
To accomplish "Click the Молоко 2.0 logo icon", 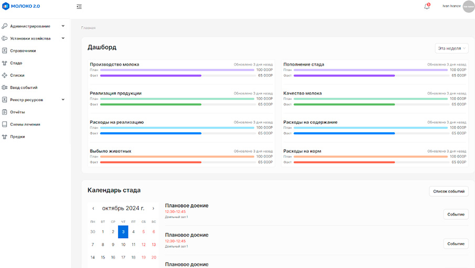I will coord(5,6).
